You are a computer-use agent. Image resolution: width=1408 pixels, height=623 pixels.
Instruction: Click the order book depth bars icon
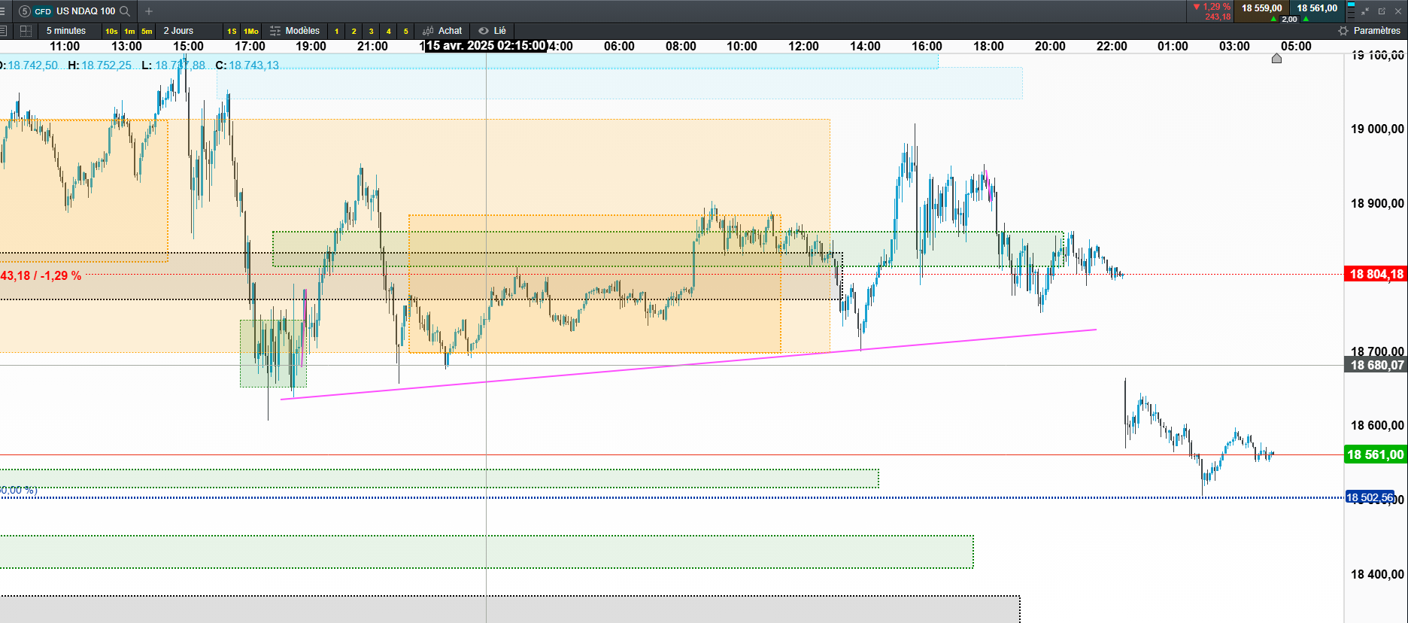click(1350, 11)
